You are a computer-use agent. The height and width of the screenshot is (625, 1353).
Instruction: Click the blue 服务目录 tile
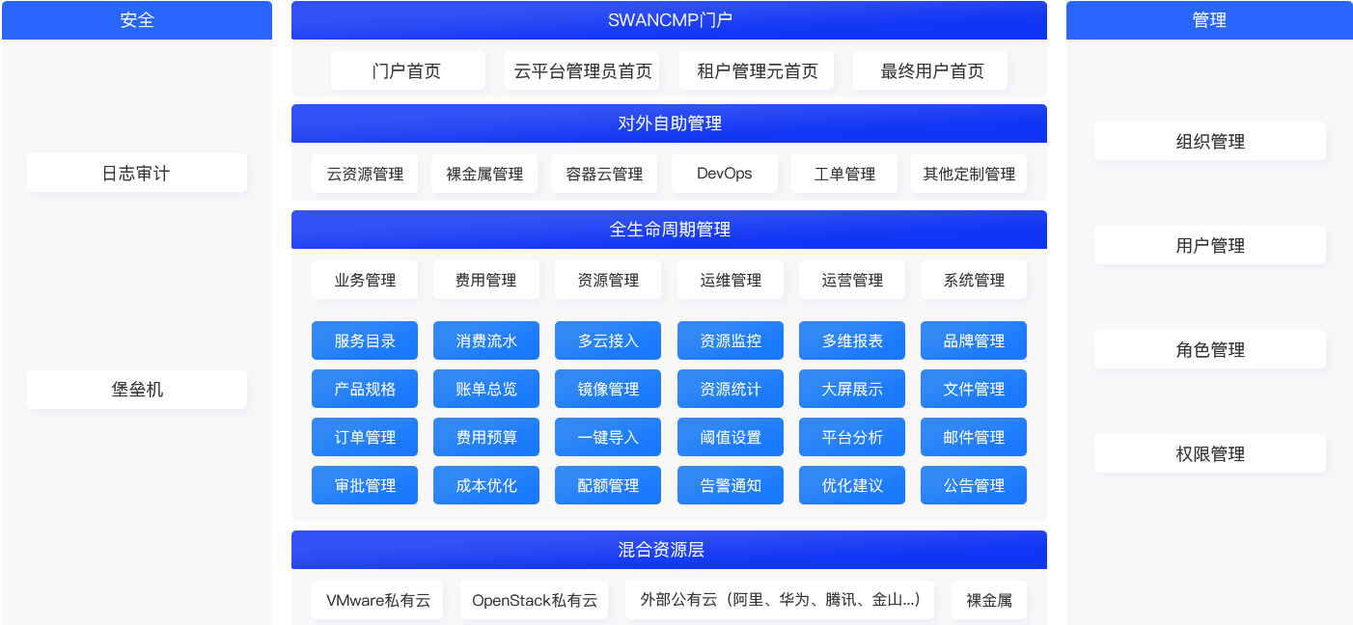pos(365,340)
